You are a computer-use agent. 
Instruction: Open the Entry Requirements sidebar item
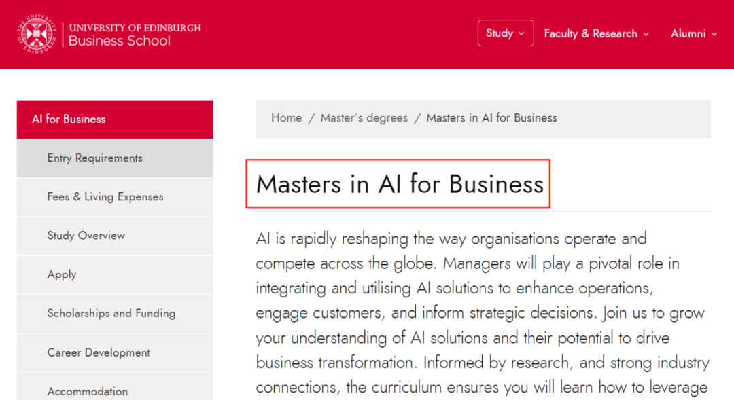115,158
